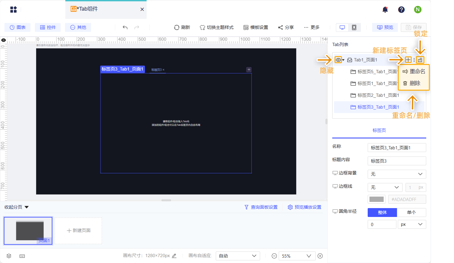The width and height of the screenshot is (454, 263).
Task: Click the zoom in plus circle icon
Action: point(320,256)
